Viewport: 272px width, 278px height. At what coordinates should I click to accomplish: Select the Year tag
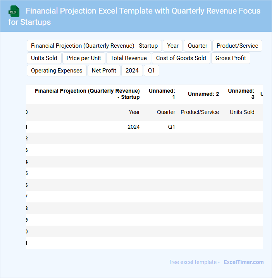[x=173, y=46]
